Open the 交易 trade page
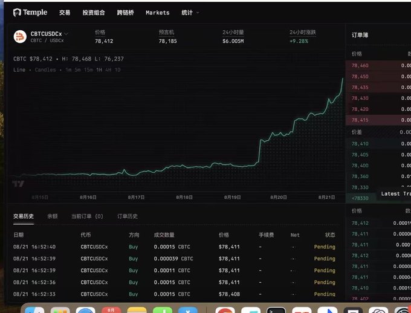 coord(65,13)
